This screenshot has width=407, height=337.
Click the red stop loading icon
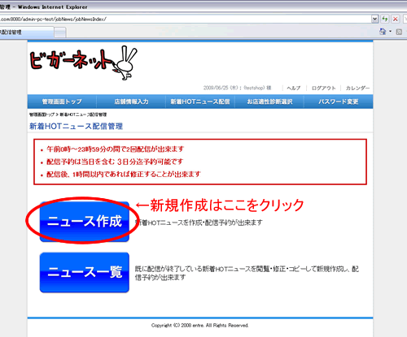[x=396, y=19]
